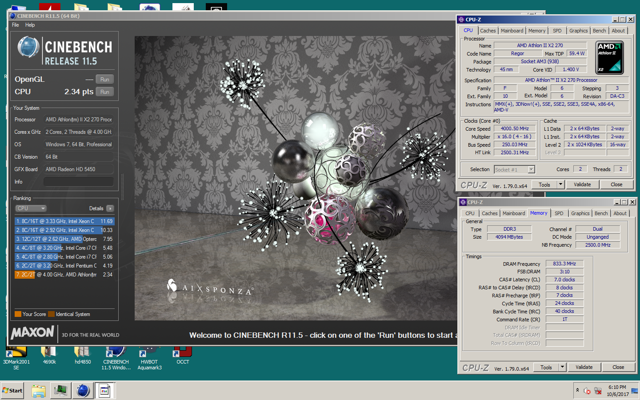Click the upper CPU-Z window title icon
The width and height of the screenshot is (640, 400).
[461, 20]
